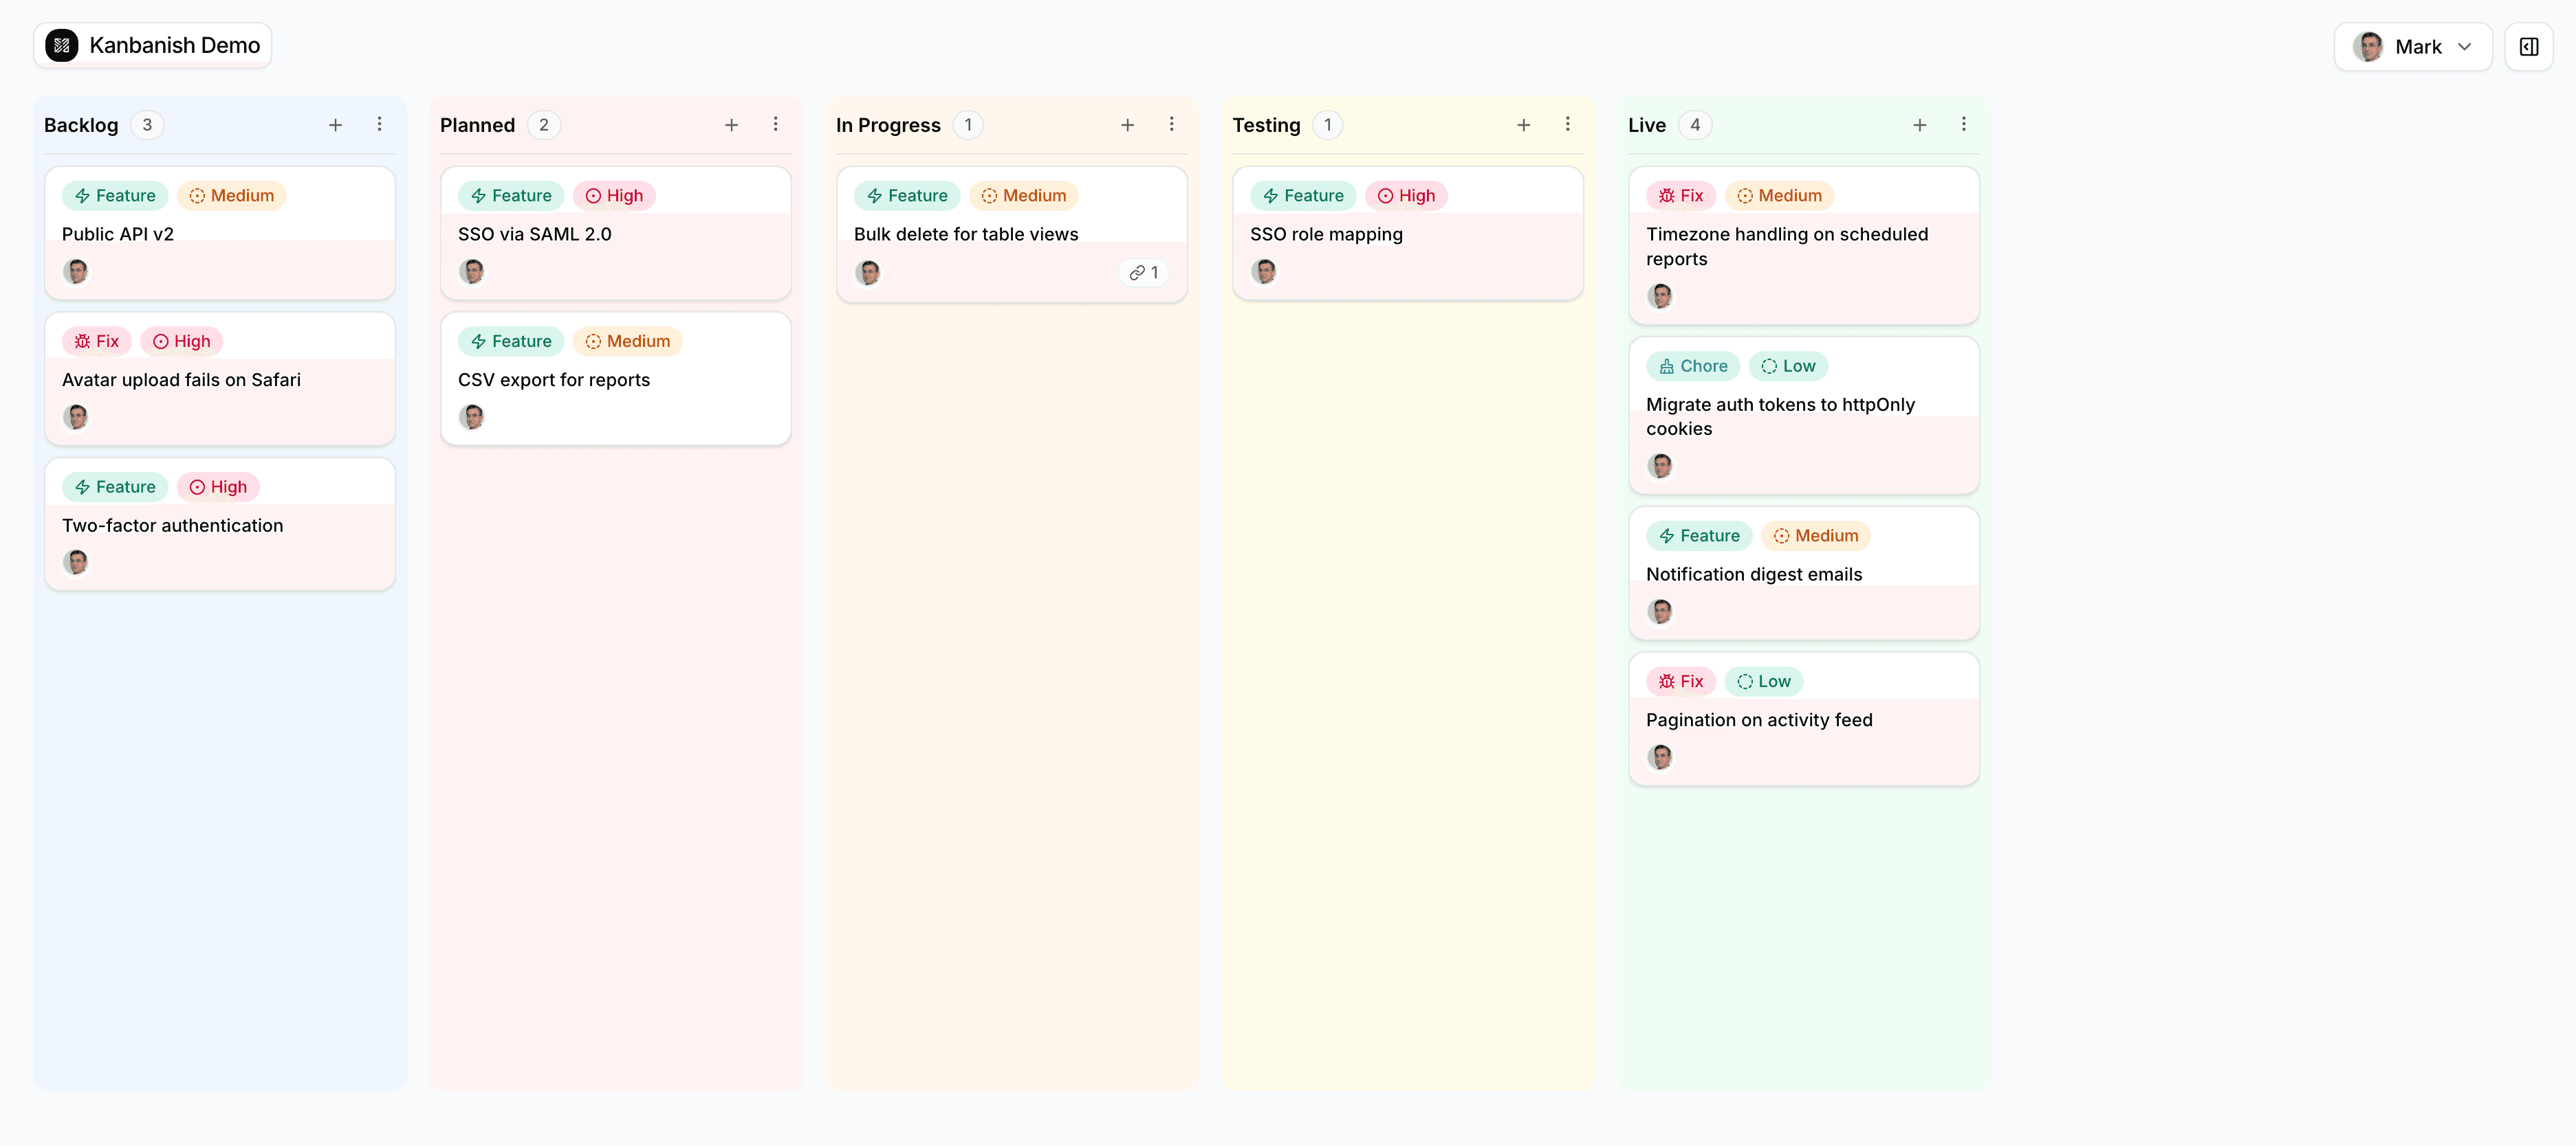Viewport: 2576px width, 1146px height.
Task: Add a card to Backlog column
Action: [336, 125]
